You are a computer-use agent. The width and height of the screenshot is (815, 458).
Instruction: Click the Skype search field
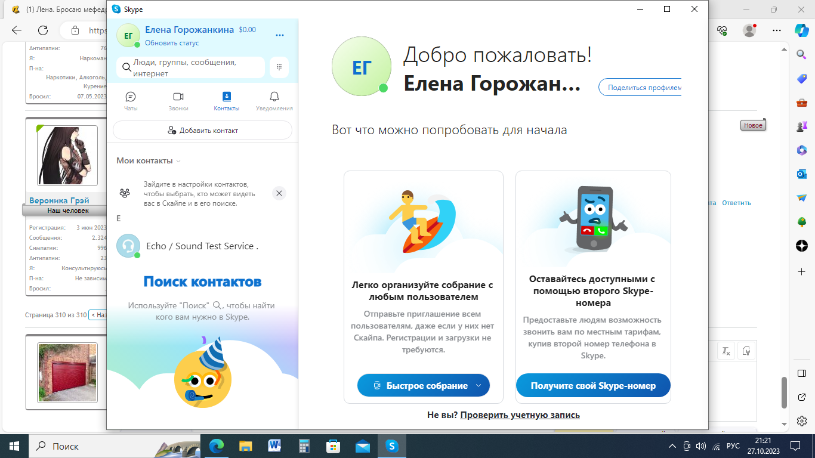click(x=191, y=67)
